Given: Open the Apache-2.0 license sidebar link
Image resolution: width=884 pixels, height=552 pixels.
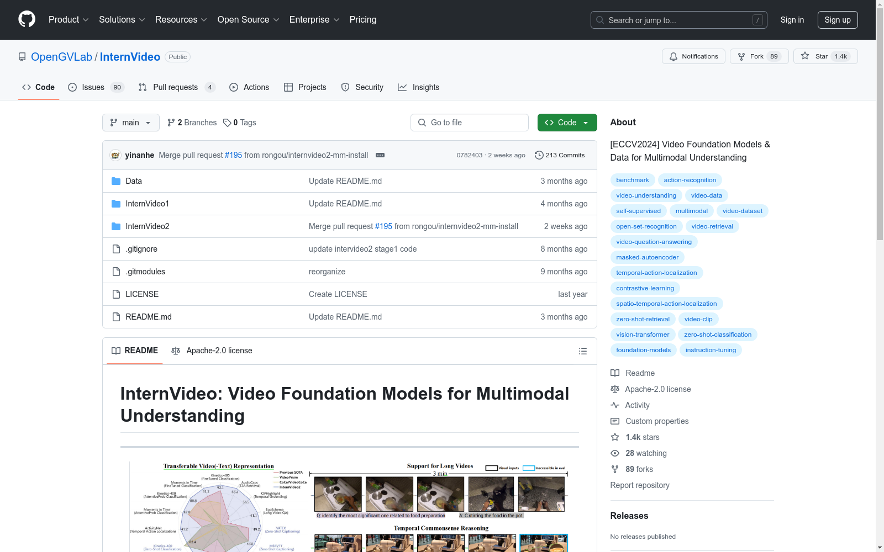Looking at the screenshot, I should pyautogui.click(x=651, y=389).
